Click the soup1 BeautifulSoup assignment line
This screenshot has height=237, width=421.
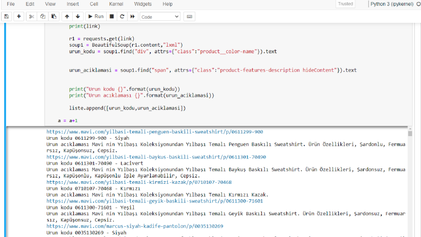click(x=126, y=45)
